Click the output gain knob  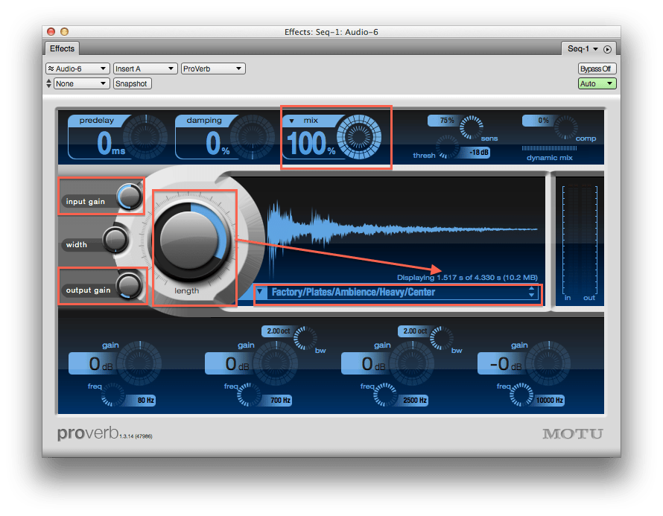pos(129,286)
